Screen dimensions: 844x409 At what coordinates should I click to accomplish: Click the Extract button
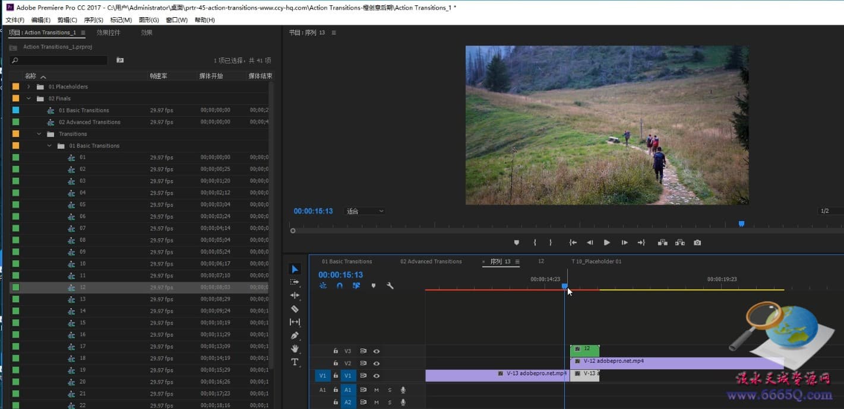[680, 242]
